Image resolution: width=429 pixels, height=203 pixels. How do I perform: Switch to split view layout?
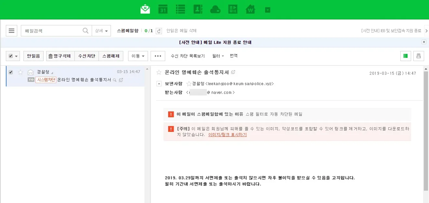[x=405, y=56]
